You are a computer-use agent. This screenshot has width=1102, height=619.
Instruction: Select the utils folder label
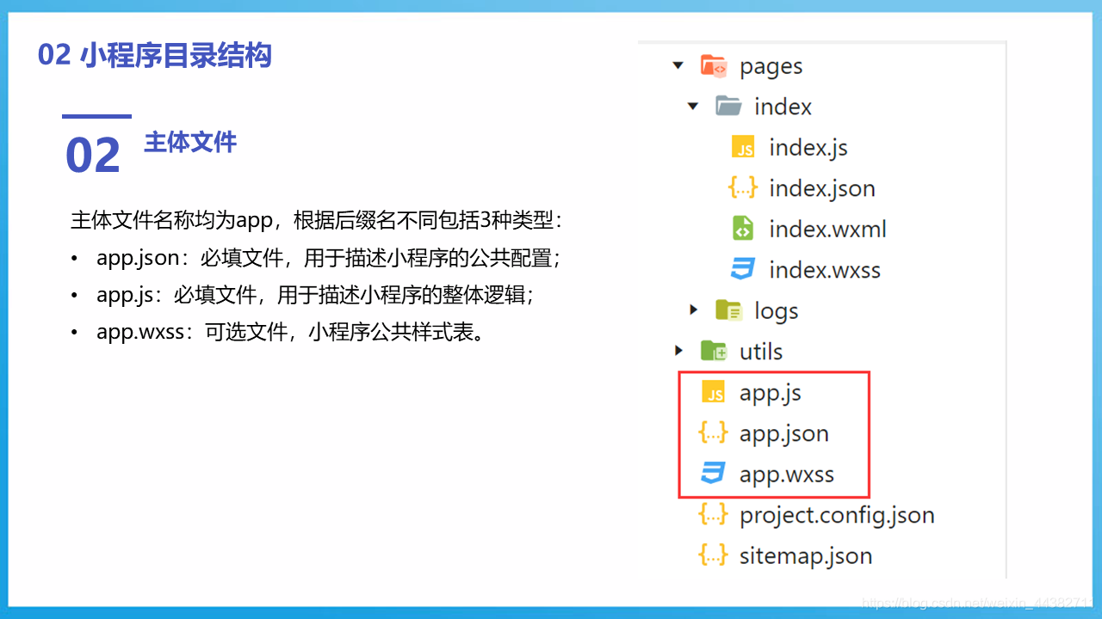[761, 351]
